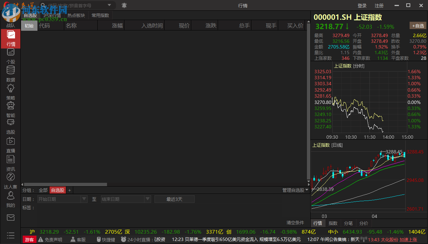Click the notification bell icon
This screenshot has height=244, width=428.
(124, 5)
